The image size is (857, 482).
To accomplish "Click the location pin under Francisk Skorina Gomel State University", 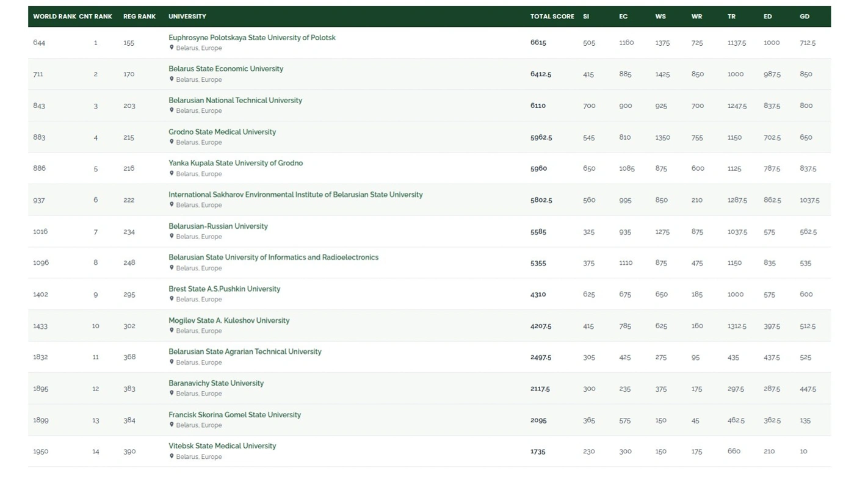I will [172, 425].
